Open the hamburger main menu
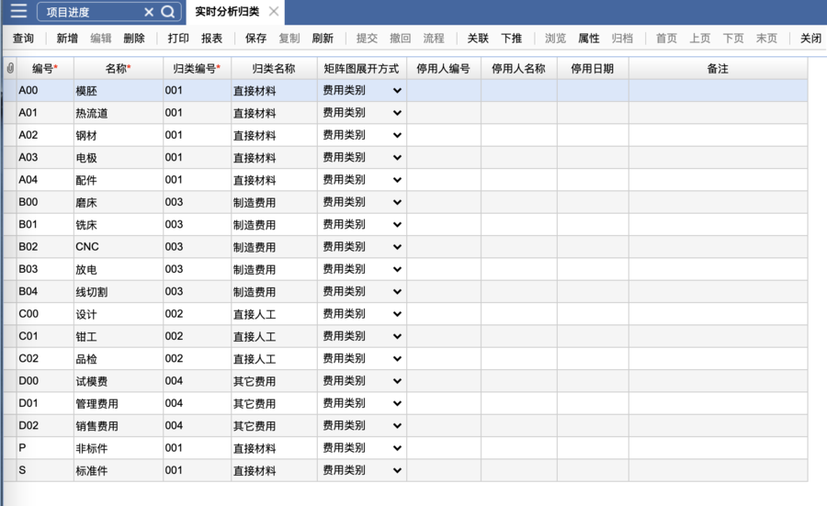This screenshot has height=506, width=827. (x=18, y=11)
